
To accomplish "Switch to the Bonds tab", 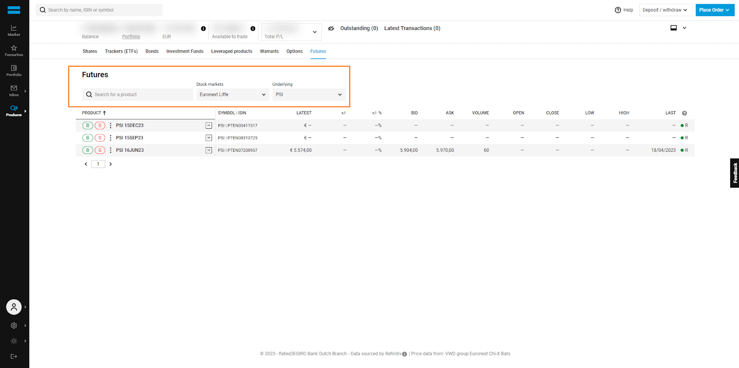I will coord(152,51).
